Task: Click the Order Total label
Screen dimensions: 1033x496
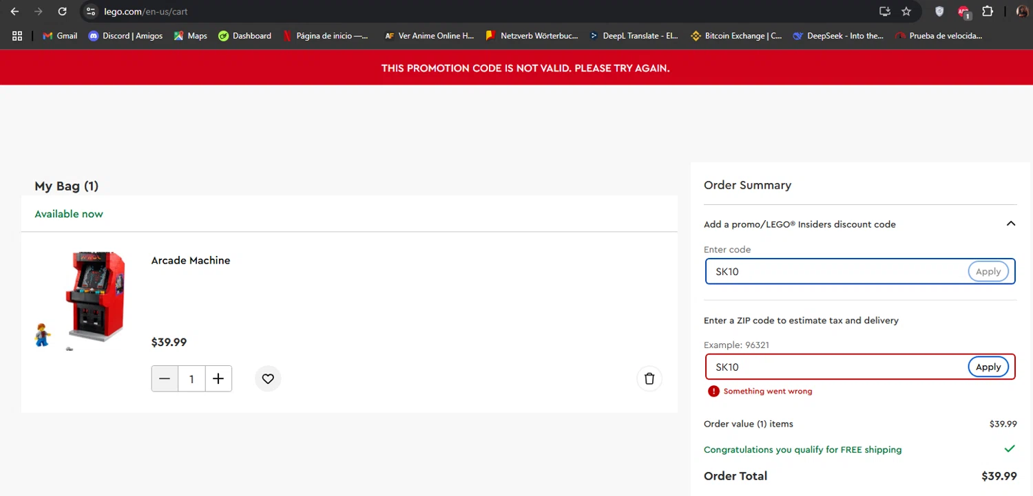Action: pos(735,476)
